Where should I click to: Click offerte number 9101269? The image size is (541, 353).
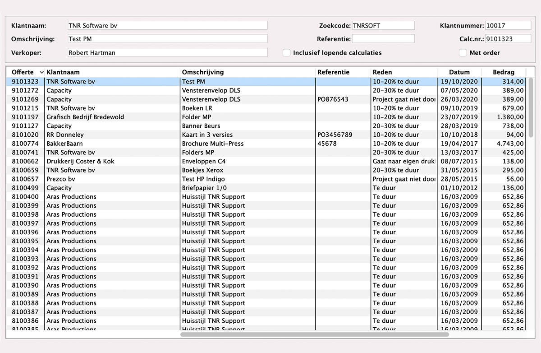point(25,99)
